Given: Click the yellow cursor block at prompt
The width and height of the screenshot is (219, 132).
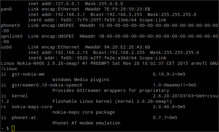Looking at the screenshot, I should (13, 128).
